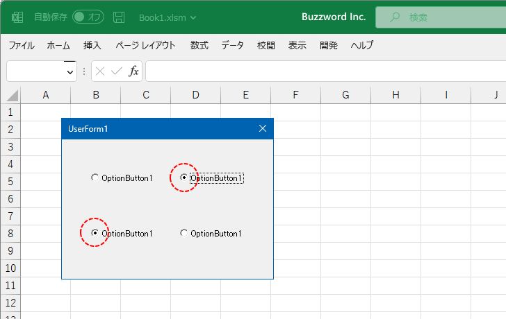Image resolution: width=506 pixels, height=319 pixels.
Task: Close the UserForm1 dialog
Action: click(263, 128)
